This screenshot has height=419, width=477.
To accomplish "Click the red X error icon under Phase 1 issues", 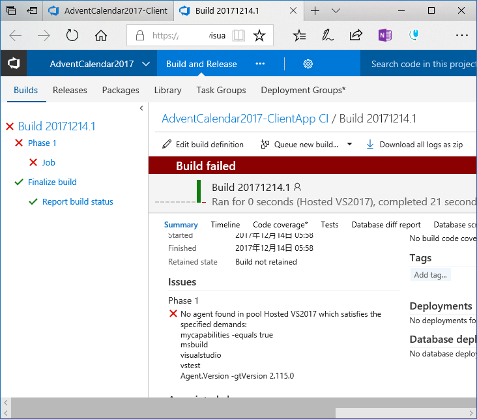I will pos(173,313).
